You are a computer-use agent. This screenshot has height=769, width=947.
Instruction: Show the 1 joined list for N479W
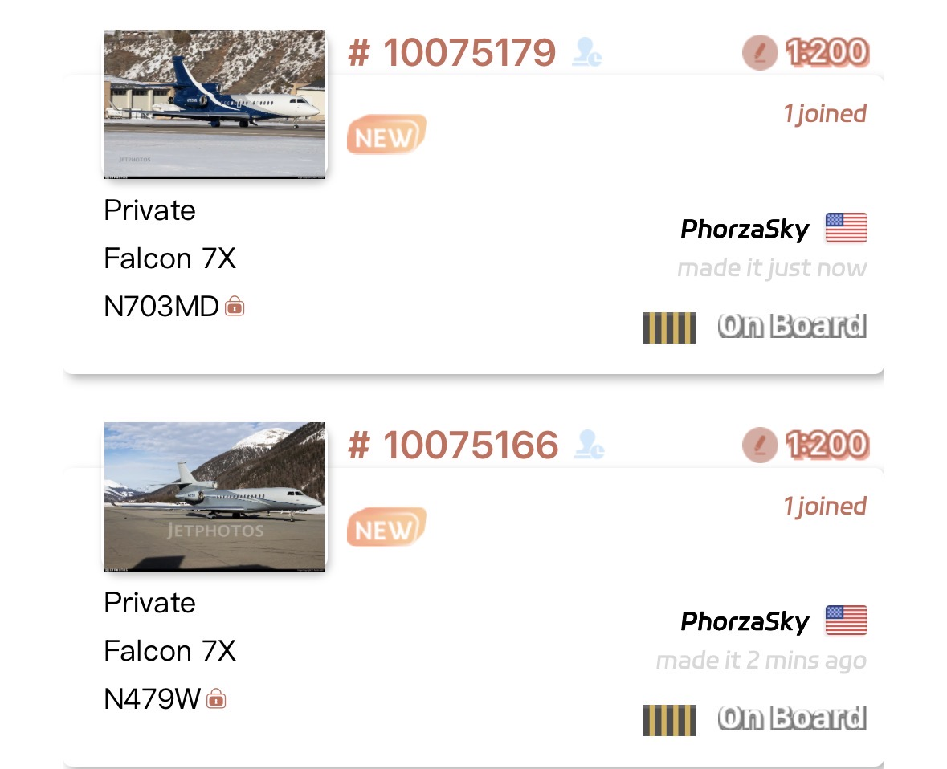pos(825,507)
